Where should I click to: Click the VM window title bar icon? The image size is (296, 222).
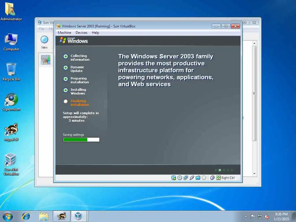[x=58, y=26]
